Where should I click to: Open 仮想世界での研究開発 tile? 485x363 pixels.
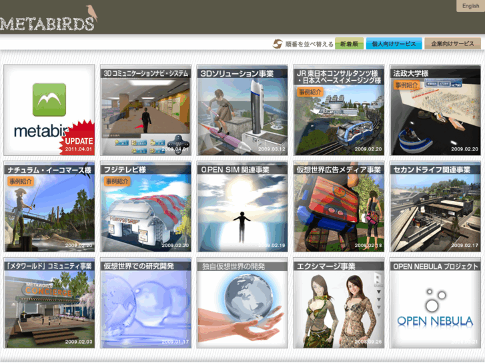(x=145, y=303)
